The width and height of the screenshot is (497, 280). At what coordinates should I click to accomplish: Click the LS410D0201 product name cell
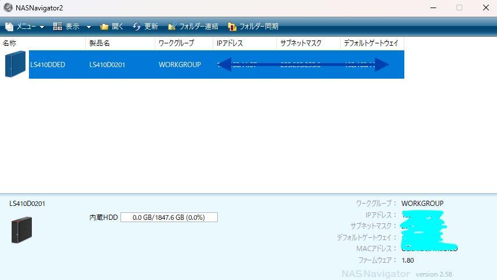[107, 65]
